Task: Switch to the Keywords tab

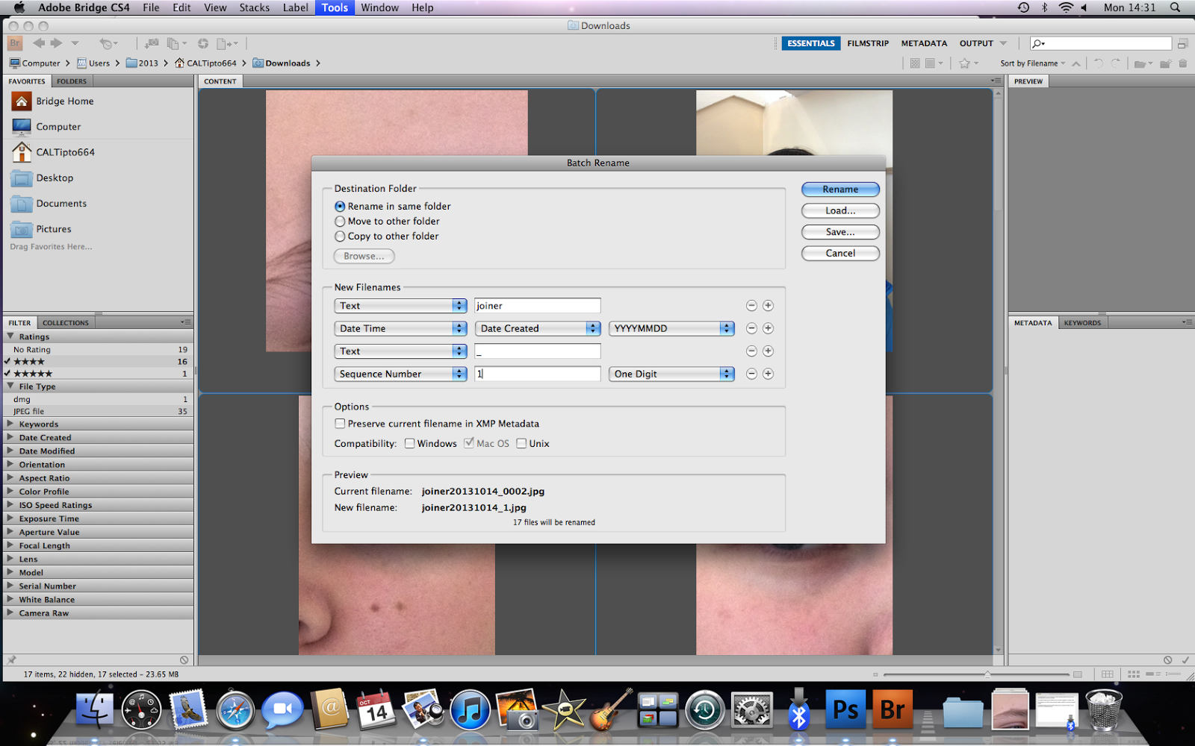Action: click(1082, 323)
